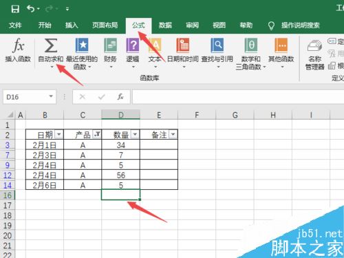344x258 pixels.
Task: Open the 文本 functions icon
Action: point(155,45)
